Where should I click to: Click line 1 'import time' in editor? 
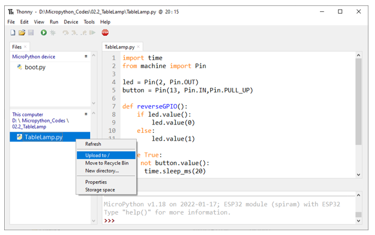[142, 58]
